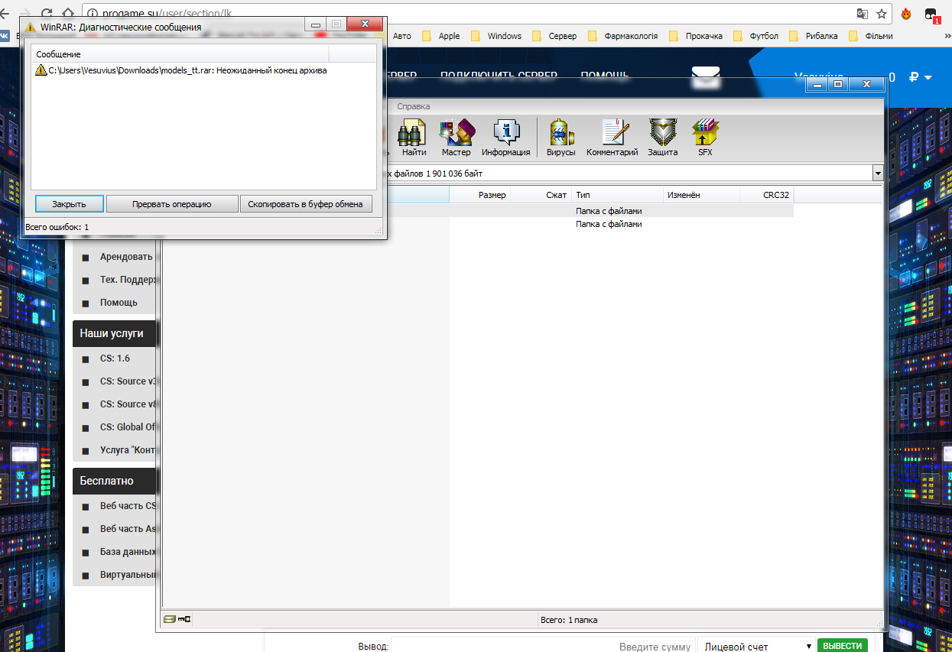The image size is (952, 652).
Task: Open the WinRAR archive path dropdown arrow
Action: point(877,174)
